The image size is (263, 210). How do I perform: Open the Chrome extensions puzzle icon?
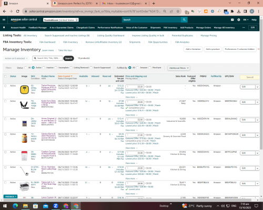(232, 12)
